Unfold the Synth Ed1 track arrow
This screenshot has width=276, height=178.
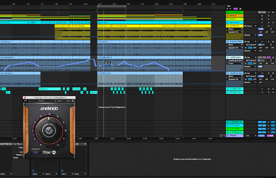click(x=228, y=26)
